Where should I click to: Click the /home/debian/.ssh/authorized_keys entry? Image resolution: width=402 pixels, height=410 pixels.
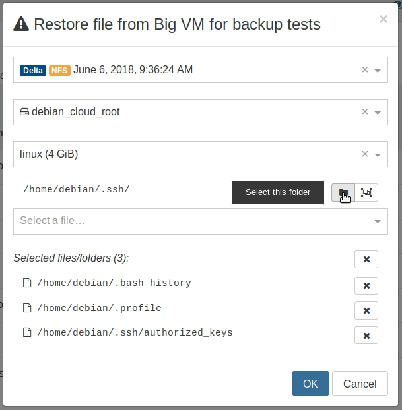(135, 333)
